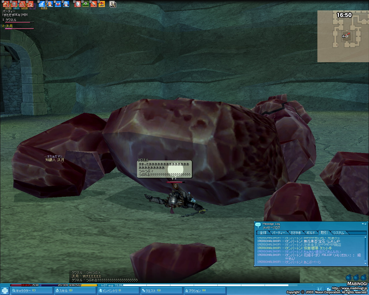
Task: Activate the F9 red burst skill
Action: (78, 4)
